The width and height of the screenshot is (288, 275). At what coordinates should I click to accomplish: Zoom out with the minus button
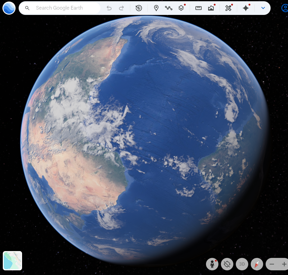pos(272,264)
